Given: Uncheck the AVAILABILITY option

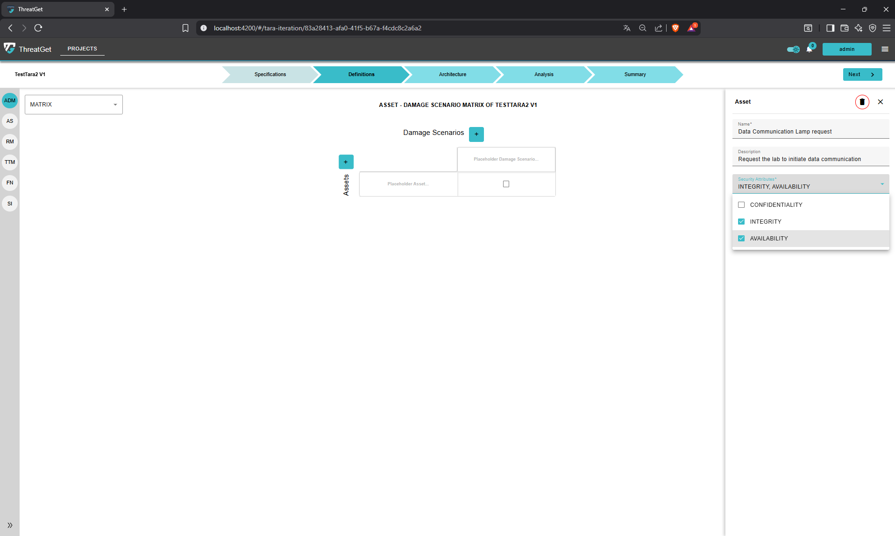Looking at the screenshot, I should pyautogui.click(x=741, y=239).
